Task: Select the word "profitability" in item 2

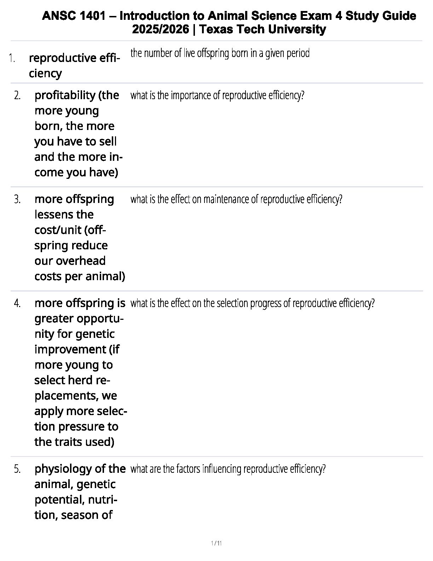Action: tap(65, 95)
